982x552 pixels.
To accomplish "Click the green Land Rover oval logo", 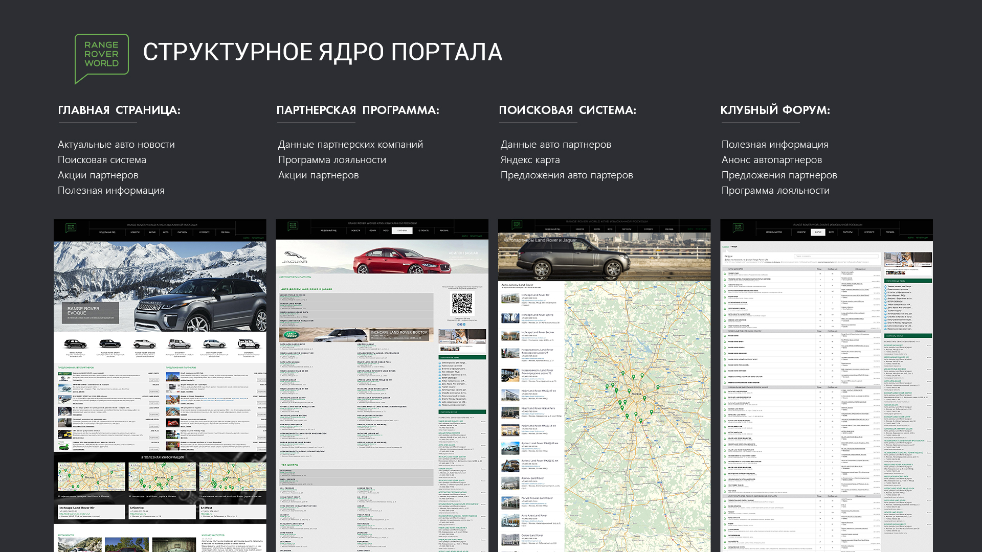I will coord(291,335).
